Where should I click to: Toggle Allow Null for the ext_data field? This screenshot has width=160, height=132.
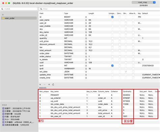point(133,72)
